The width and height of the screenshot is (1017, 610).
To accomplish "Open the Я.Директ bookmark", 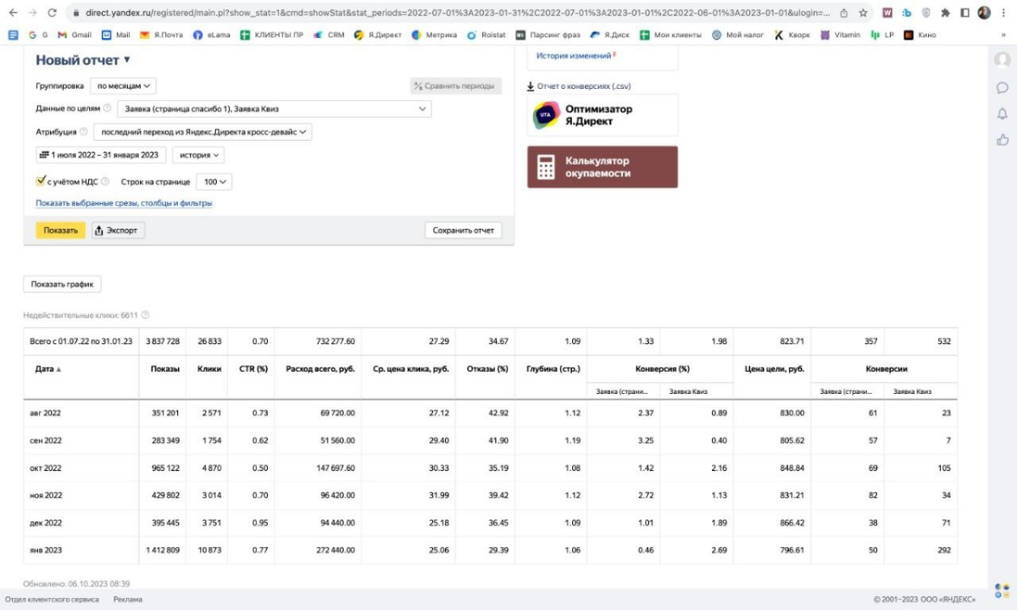I will (x=378, y=35).
